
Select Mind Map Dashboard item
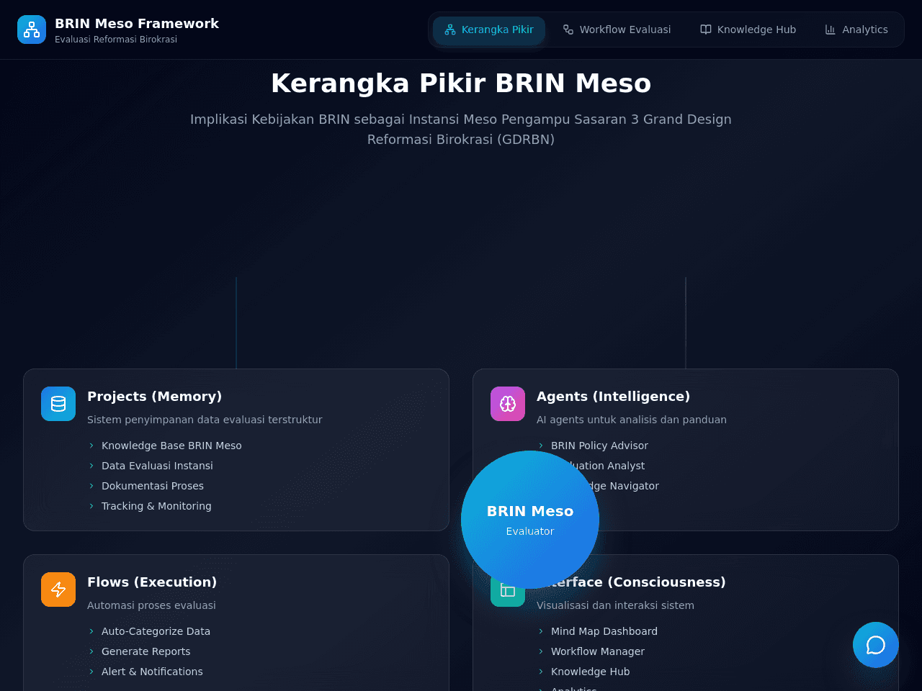pyautogui.click(x=604, y=631)
